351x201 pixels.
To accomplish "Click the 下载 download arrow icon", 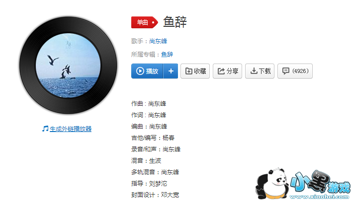I will [x=254, y=71].
